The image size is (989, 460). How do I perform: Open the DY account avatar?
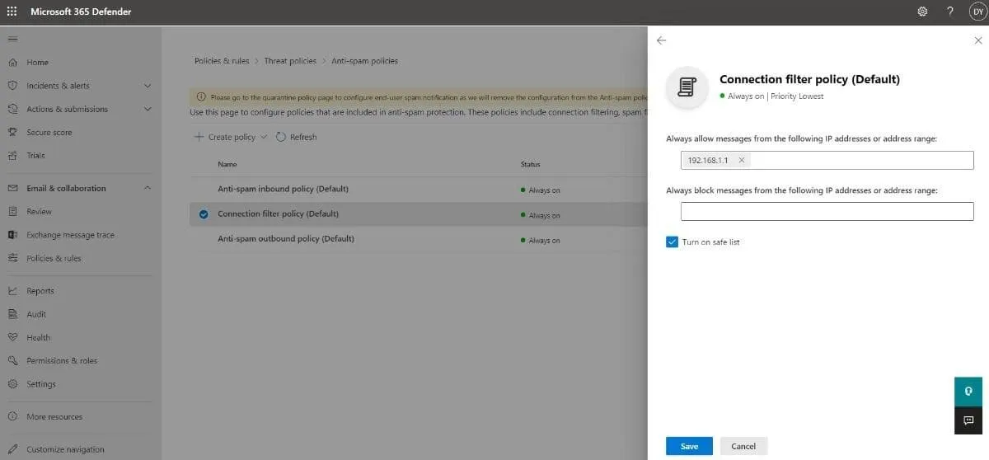977,12
